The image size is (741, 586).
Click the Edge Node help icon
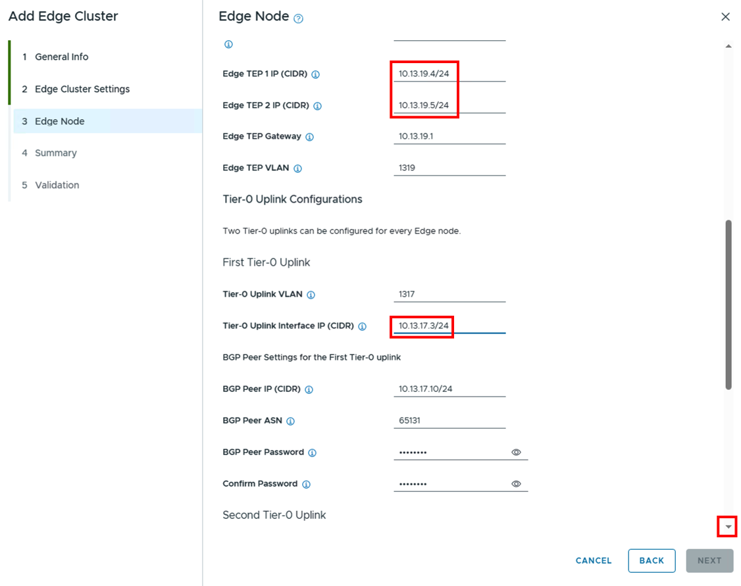[298, 18]
